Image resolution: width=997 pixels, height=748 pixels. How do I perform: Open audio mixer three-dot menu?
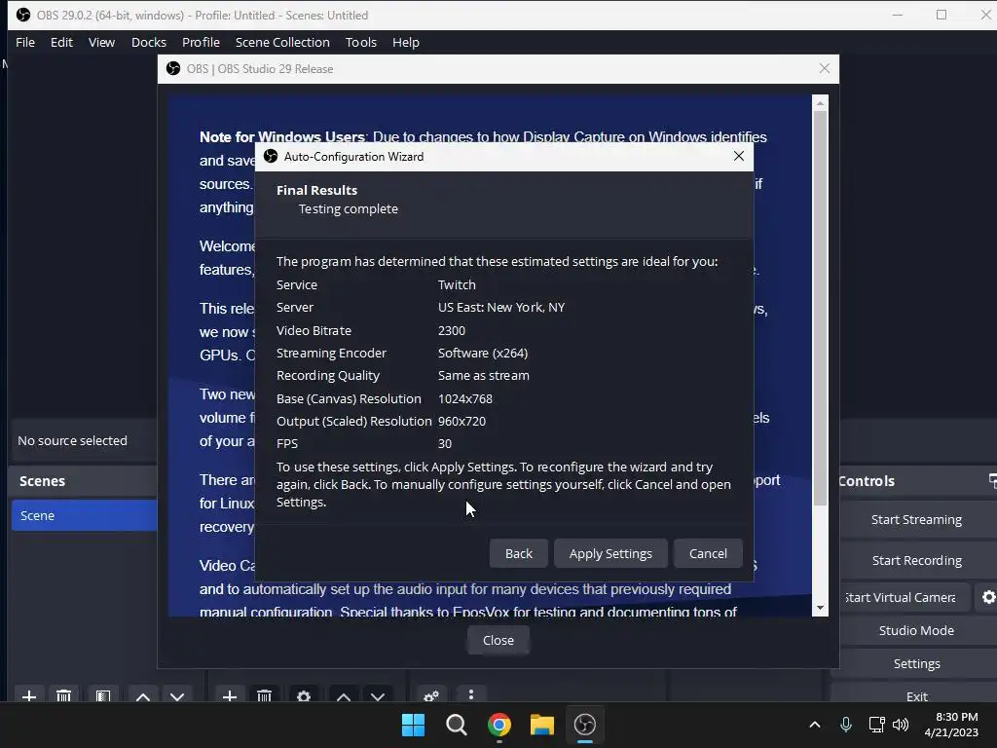pyautogui.click(x=471, y=694)
